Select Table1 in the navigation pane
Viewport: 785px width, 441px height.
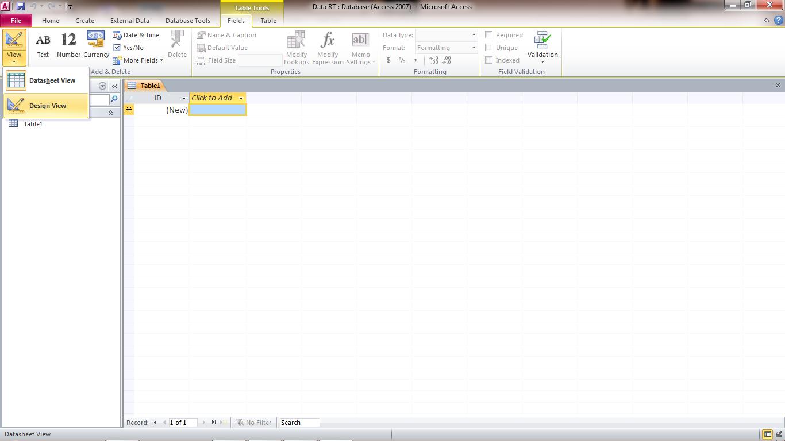coord(33,124)
